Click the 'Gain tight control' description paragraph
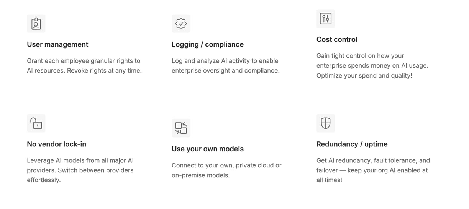The height and width of the screenshot is (209, 469). click(x=372, y=65)
